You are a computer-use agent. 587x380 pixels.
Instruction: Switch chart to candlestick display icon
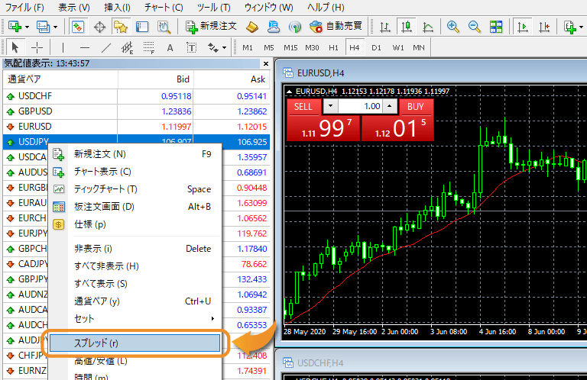(x=407, y=27)
